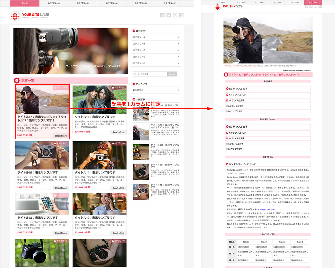Viewport: 335px width, 268px height.
Task: Click the 人気記事 sidebar heading arrow icon
Action: click(x=134, y=99)
